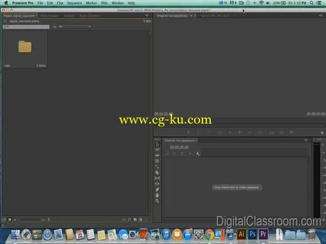
Task: Open Program monitor panel flyout menu
Action: tap(321, 15)
